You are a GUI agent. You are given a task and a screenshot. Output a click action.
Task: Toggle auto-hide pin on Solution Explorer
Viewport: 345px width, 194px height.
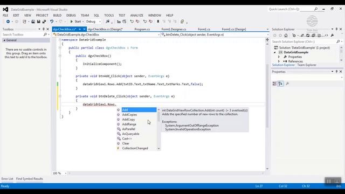coord(336,29)
